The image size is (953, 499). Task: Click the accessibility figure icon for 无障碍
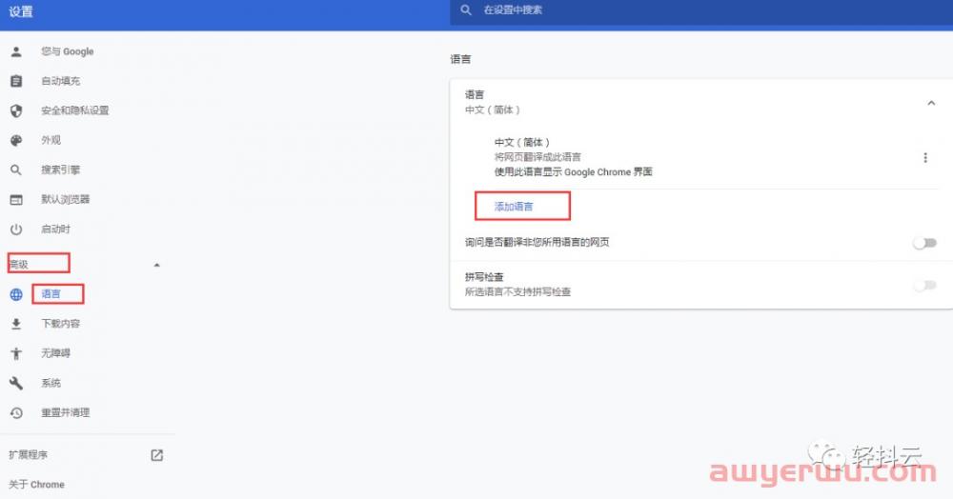click(16, 353)
